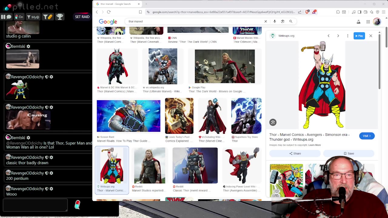Open the related comic-panel Thor thumbnail in preview
Screen dimensions: 388x218
point(286,180)
